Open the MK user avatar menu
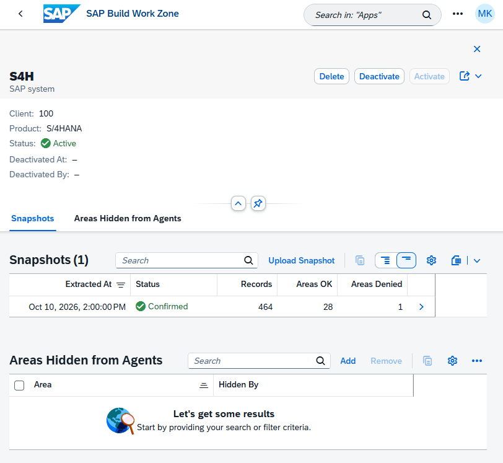 (x=484, y=14)
